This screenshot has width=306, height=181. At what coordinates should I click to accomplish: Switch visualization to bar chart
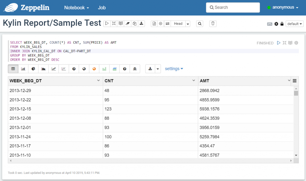(x=23, y=69)
